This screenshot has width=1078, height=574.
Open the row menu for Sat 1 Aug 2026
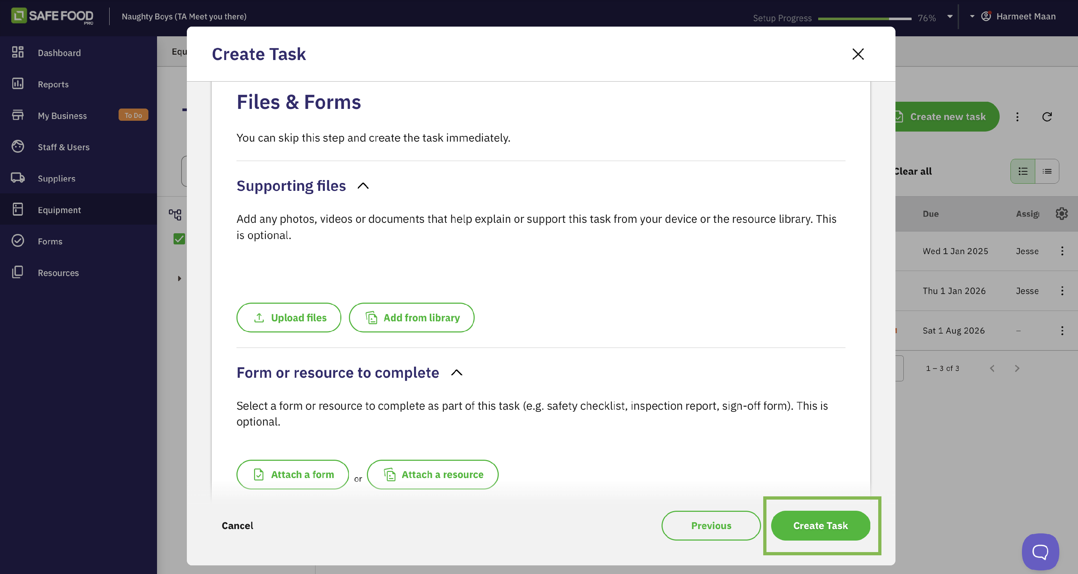pyautogui.click(x=1062, y=330)
